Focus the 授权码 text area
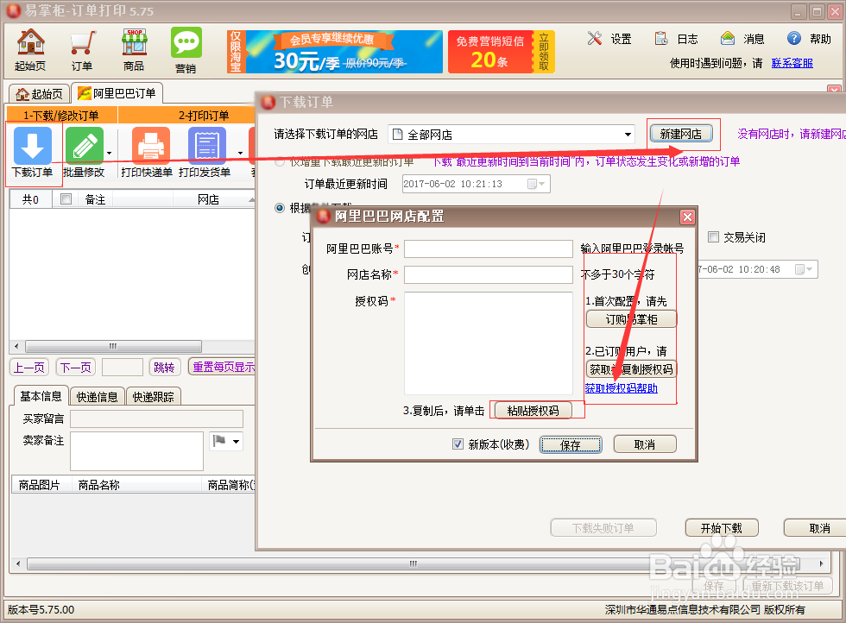Screen dimensions: 846x623 coord(489,343)
